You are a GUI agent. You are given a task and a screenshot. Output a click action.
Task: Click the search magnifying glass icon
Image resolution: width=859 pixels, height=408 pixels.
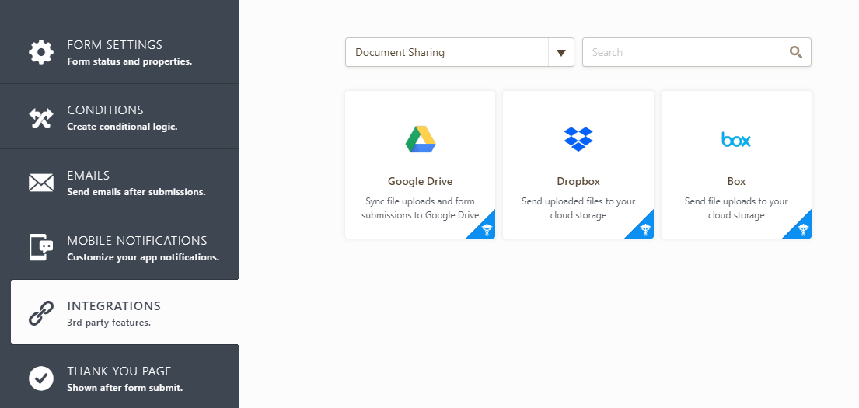[x=795, y=52]
